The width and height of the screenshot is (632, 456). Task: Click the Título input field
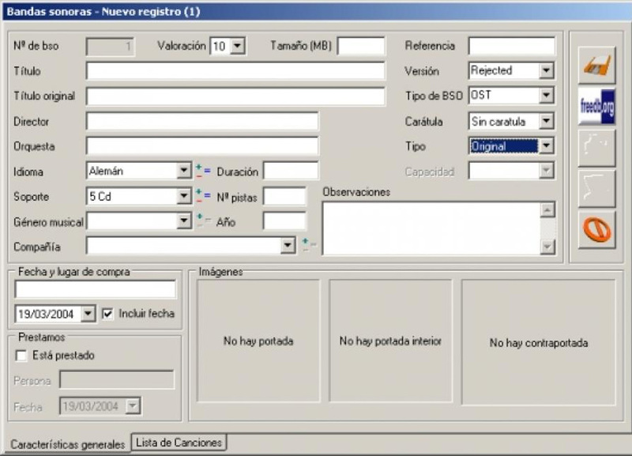235,71
